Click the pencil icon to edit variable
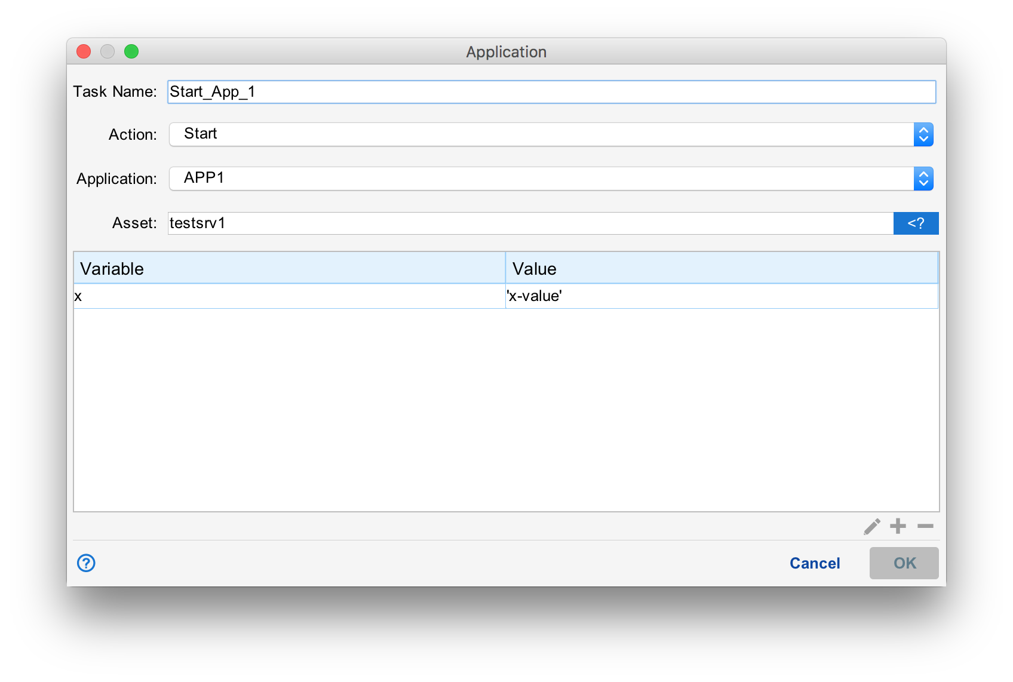This screenshot has height=682, width=1013. [x=871, y=526]
